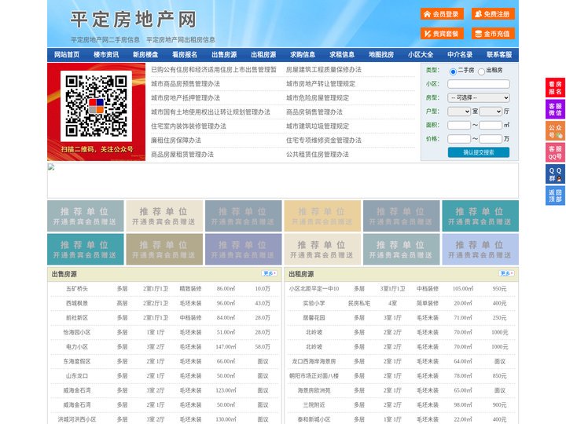Click the purple 客服微信 side widget
This screenshot has height=424, width=566.
pos(555,109)
